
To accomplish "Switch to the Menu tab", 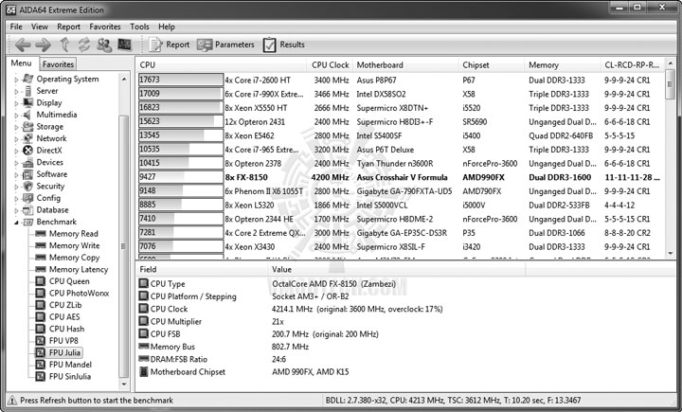I will click(21, 63).
